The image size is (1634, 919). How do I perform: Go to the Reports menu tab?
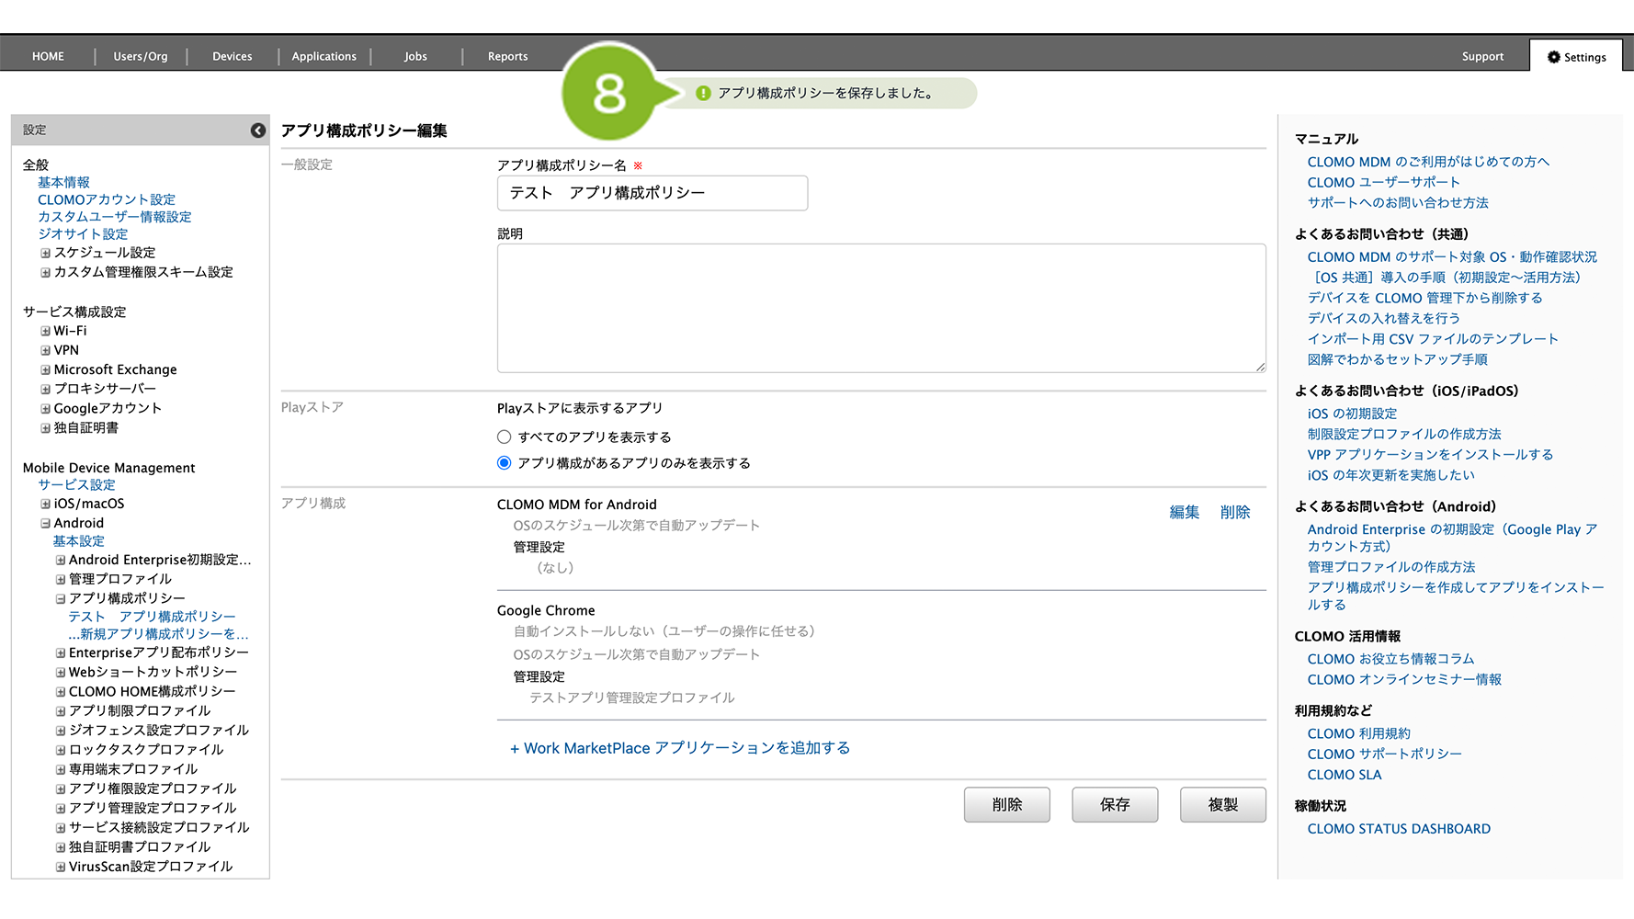(x=507, y=56)
